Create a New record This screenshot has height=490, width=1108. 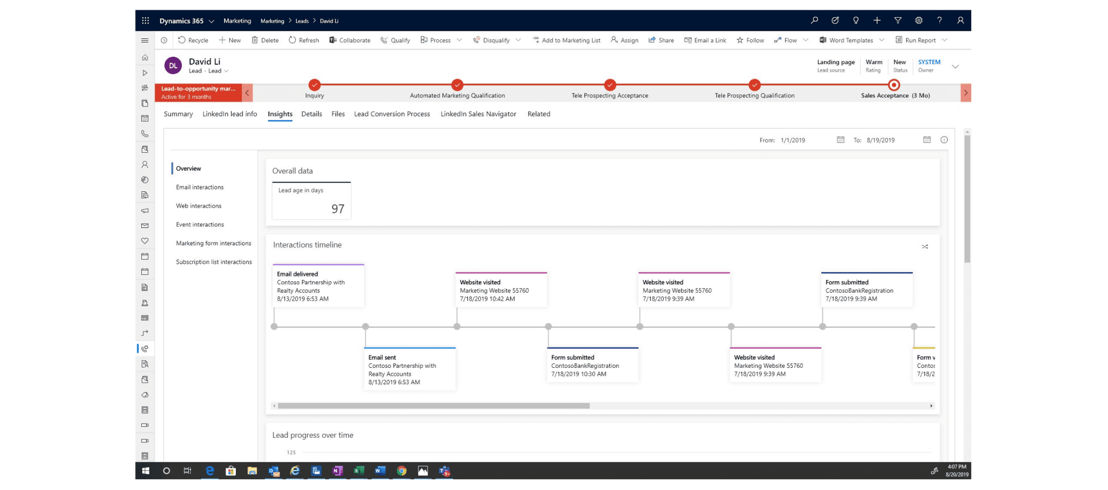pos(229,41)
